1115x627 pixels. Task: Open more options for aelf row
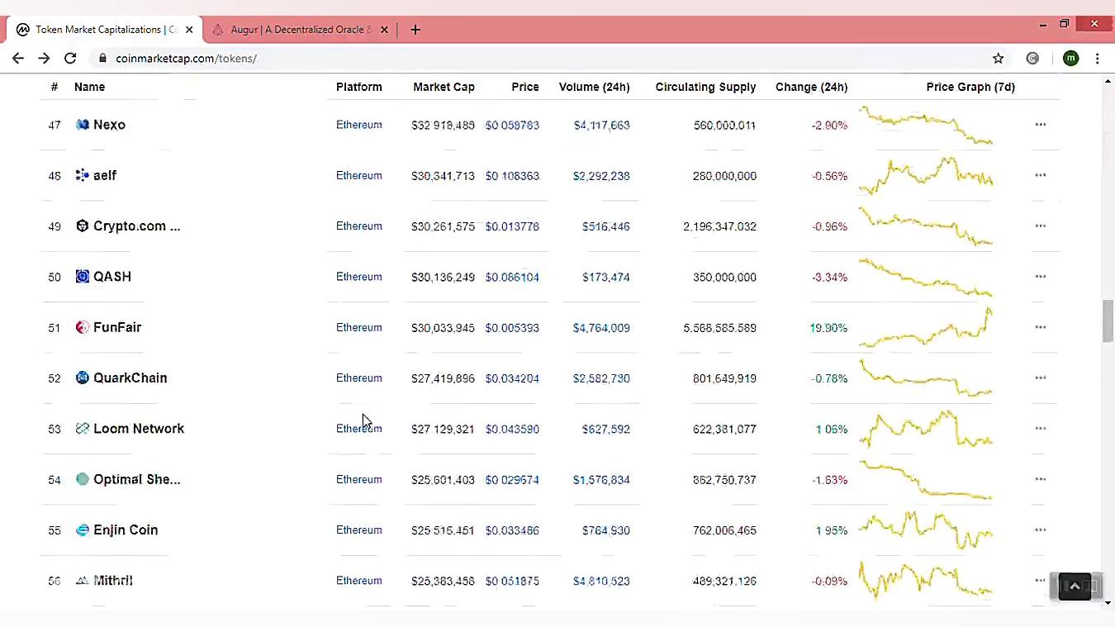point(1041,175)
